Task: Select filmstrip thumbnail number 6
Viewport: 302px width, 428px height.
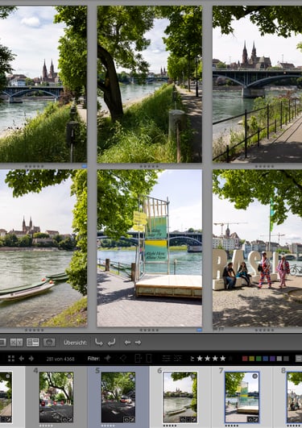Action: coord(180,397)
